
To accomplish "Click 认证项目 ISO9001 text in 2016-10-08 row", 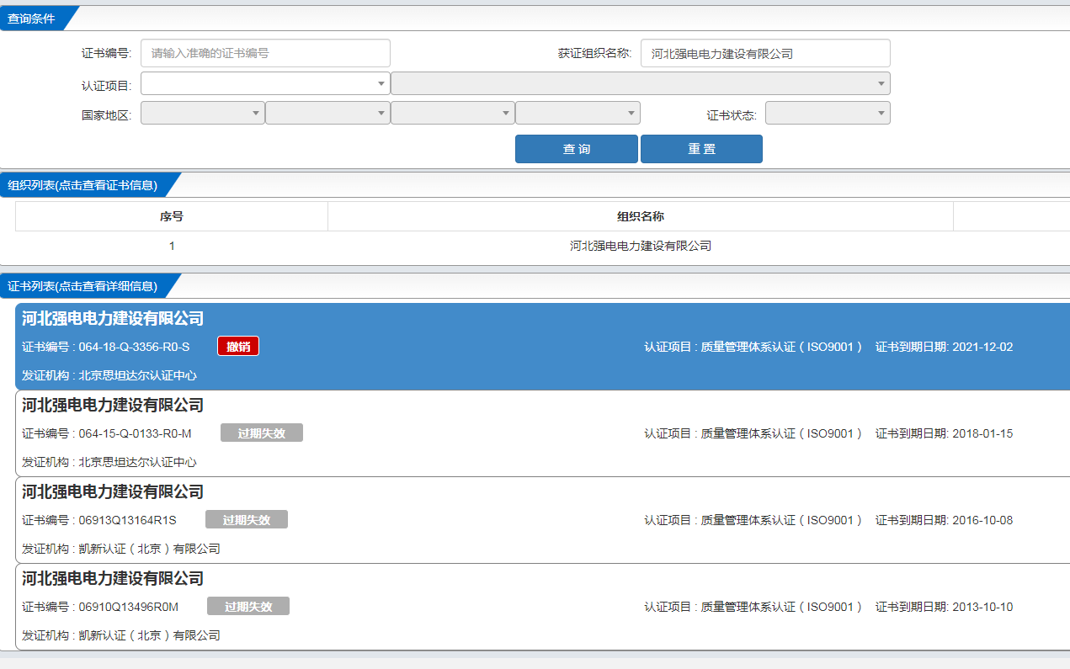I will [x=753, y=520].
